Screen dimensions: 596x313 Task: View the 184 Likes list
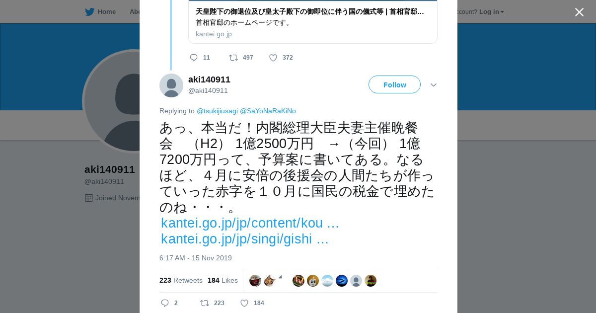tap(223, 280)
